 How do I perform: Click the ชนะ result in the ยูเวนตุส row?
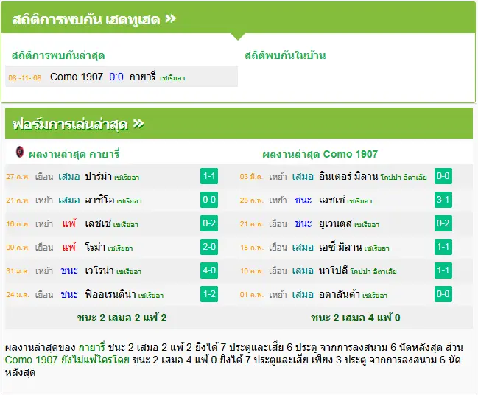303,223
